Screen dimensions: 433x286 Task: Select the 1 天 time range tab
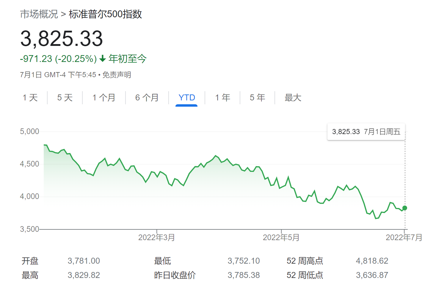coord(30,98)
